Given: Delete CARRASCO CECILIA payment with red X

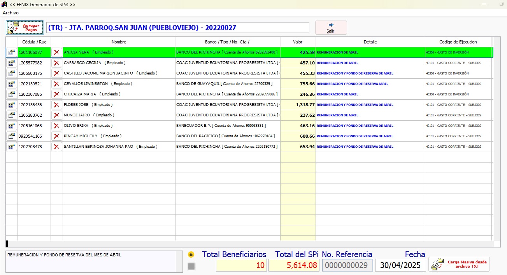Looking at the screenshot, I should pos(56,63).
